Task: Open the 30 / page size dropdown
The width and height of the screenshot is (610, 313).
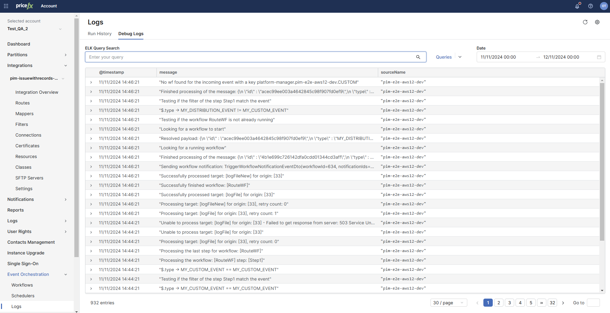Action: click(449, 303)
